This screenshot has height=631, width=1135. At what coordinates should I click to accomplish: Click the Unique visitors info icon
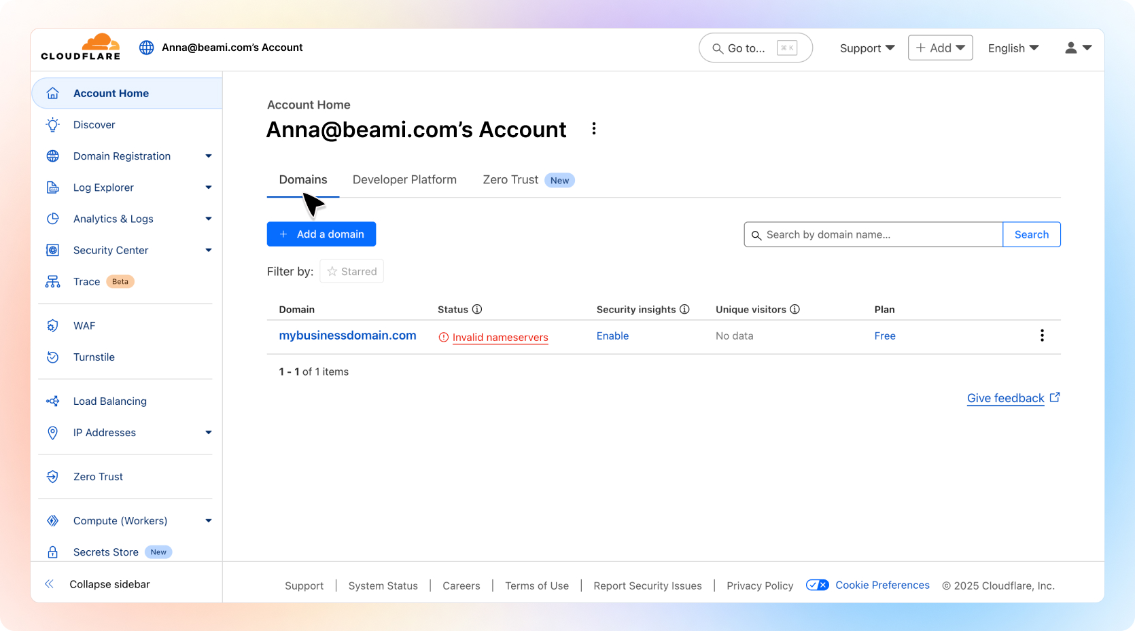[x=794, y=309]
